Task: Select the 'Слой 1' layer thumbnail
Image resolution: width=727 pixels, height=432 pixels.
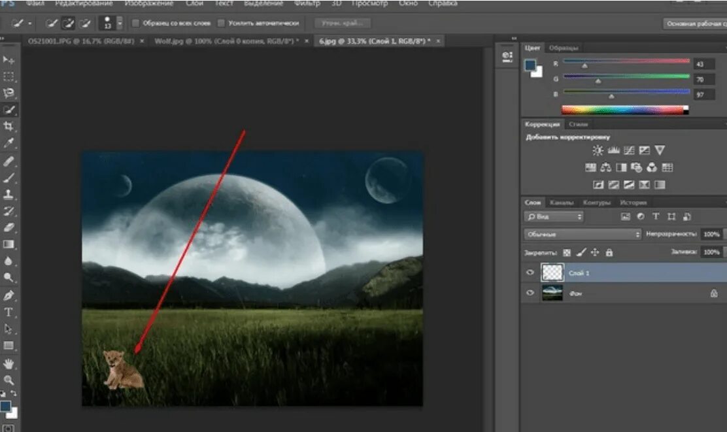Action: [x=552, y=273]
